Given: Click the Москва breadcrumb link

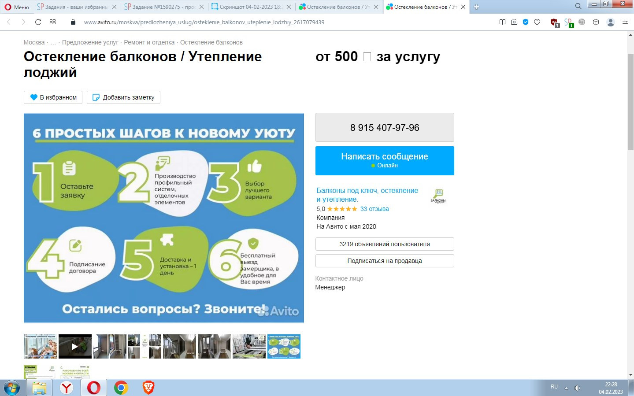Looking at the screenshot, I should click(34, 42).
